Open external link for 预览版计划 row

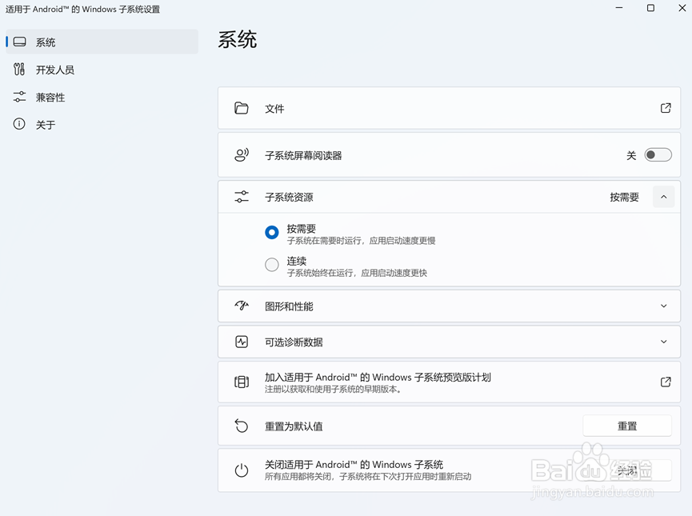tap(666, 382)
